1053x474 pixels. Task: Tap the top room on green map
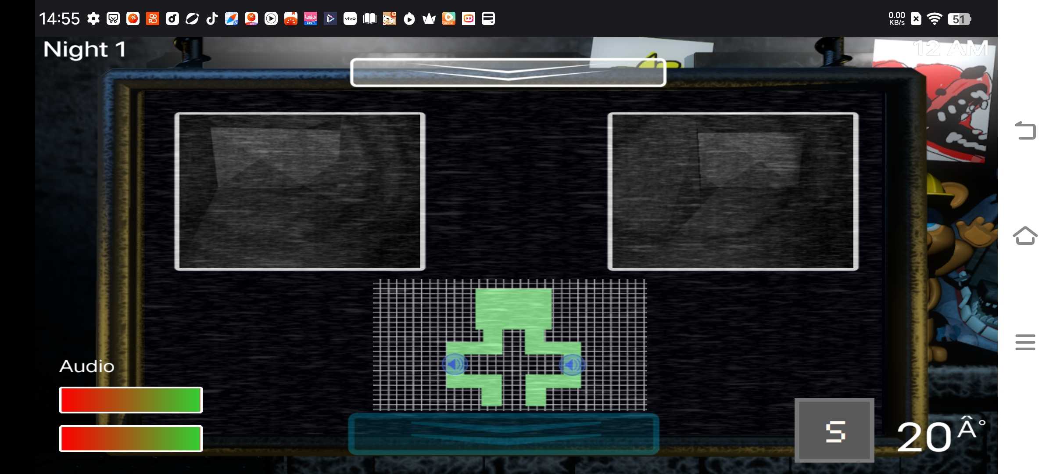(514, 308)
